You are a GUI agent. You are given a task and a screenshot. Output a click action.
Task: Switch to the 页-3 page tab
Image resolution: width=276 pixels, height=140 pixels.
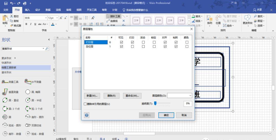(x=89, y=138)
